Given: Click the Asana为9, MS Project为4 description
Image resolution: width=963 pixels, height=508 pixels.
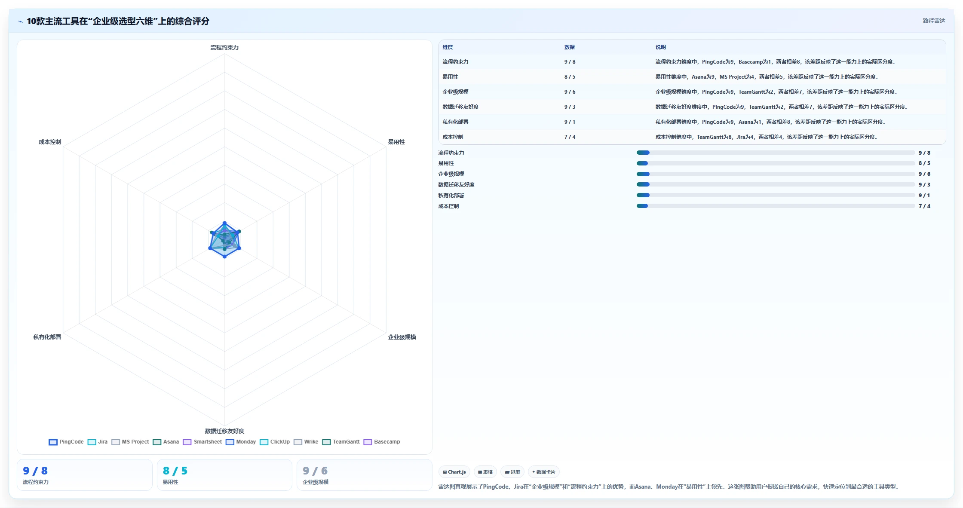Looking at the screenshot, I should point(767,77).
